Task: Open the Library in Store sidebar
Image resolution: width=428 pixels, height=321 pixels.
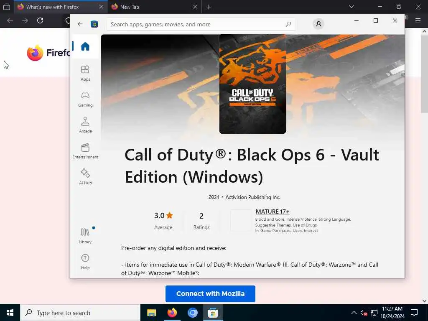Action: click(85, 236)
